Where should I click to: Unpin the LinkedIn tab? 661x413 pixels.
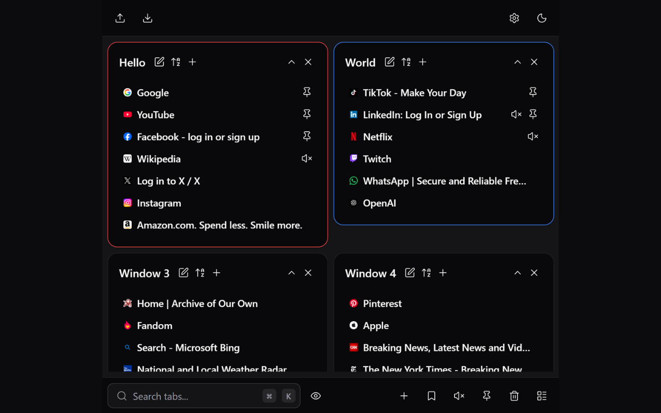[x=533, y=115]
